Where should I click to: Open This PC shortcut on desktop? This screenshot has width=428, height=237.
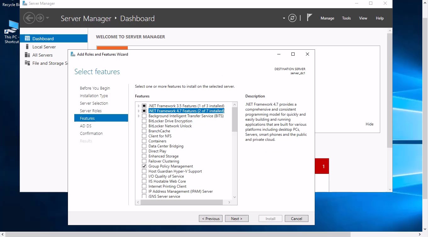(x=12, y=32)
